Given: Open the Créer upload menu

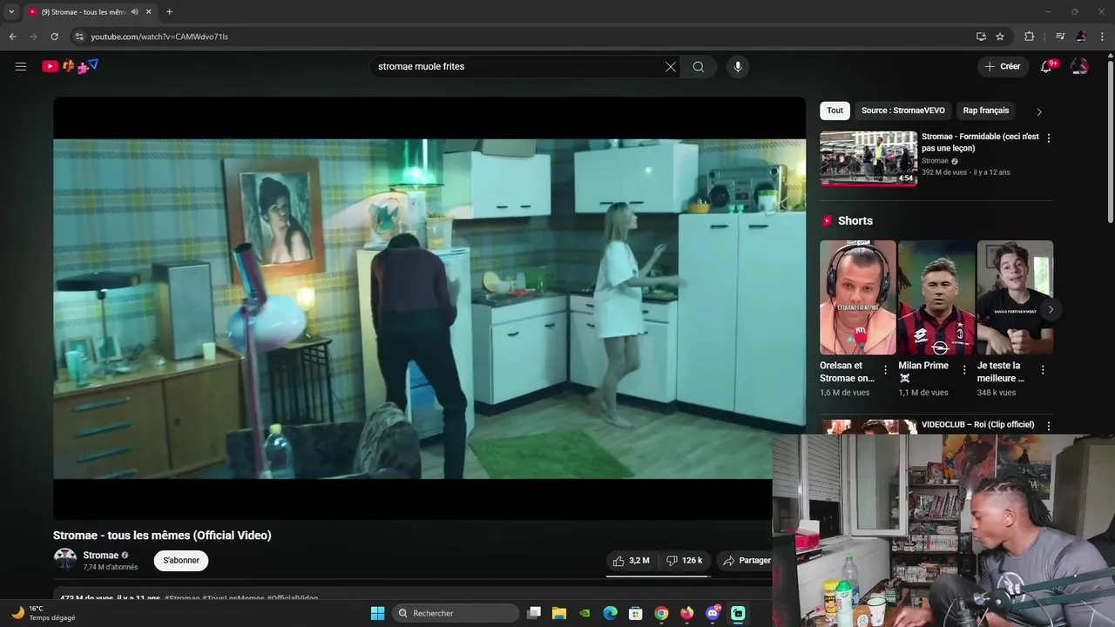Looking at the screenshot, I should pyautogui.click(x=1002, y=66).
